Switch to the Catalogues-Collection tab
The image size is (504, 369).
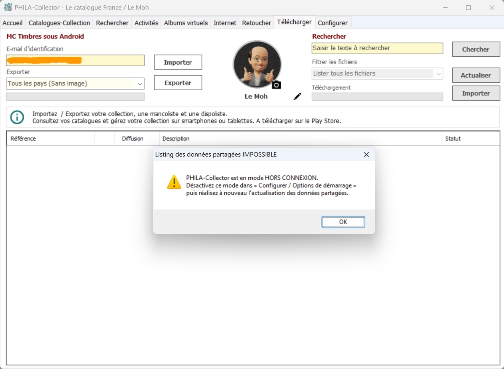pos(59,23)
